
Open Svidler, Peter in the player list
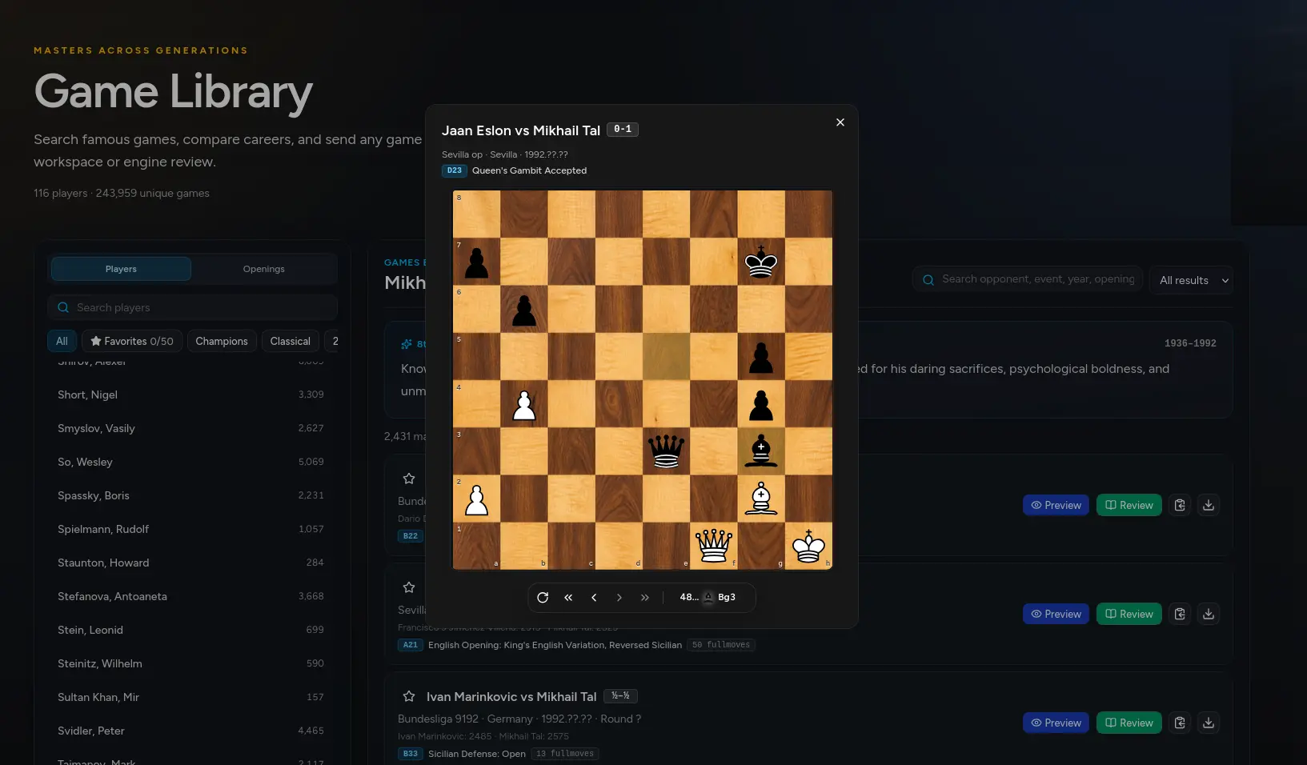pos(190,731)
